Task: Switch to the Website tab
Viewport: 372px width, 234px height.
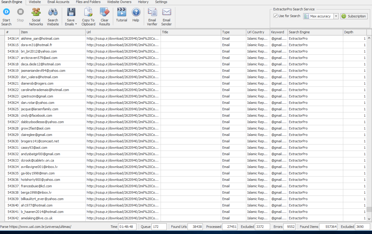Action: coord(35,2)
